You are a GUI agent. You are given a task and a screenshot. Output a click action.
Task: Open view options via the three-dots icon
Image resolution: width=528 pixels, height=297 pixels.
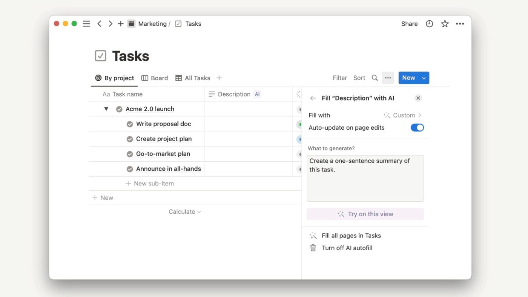388,78
